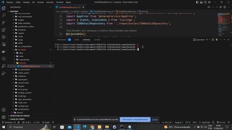
Task: Open Google Chrome from taskbar
Action: pyautogui.click(x=92, y=127)
